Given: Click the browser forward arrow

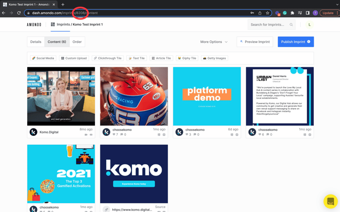Looking at the screenshot, I should tap(11, 13).
